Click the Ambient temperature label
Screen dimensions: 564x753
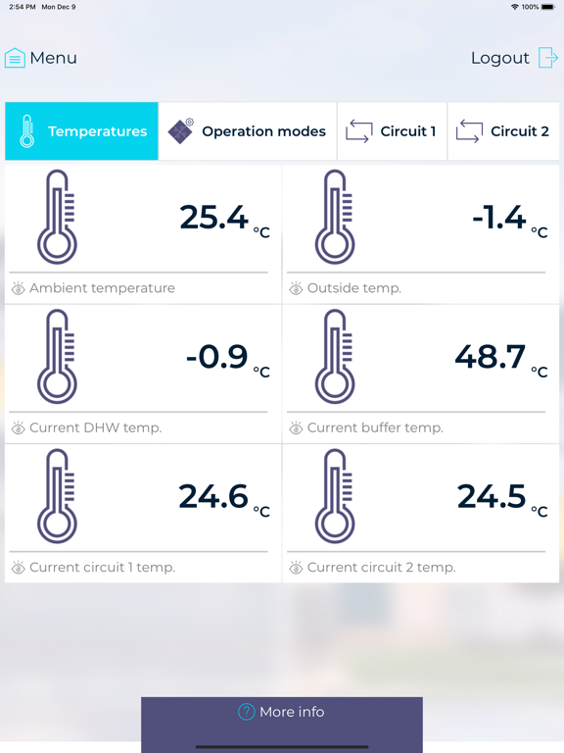pyautogui.click(x=102, y=288)
